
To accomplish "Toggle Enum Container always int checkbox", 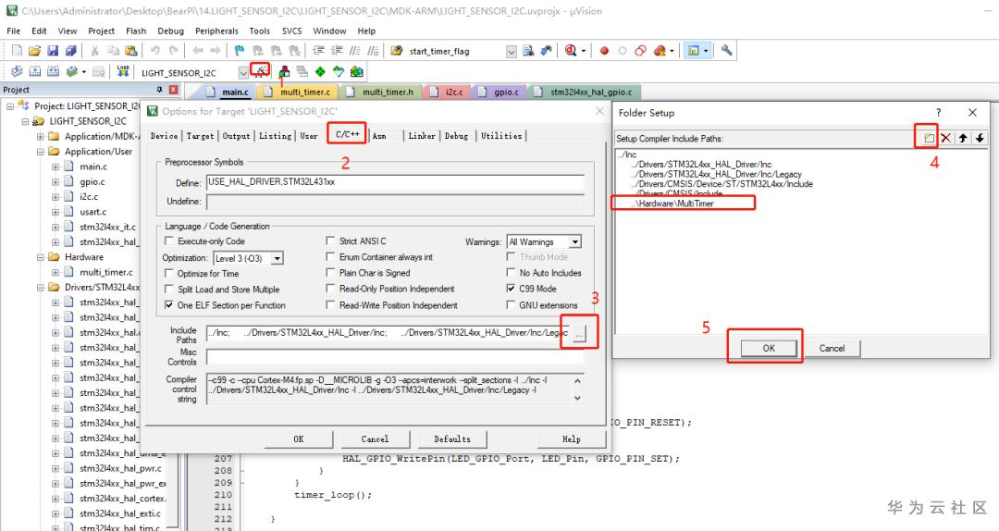I will point(330,256).
